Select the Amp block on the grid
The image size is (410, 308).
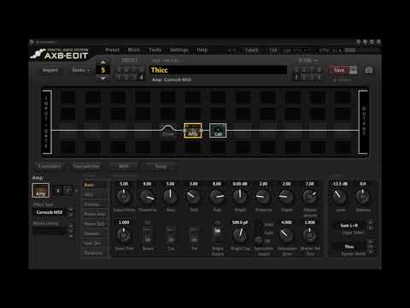pos(193,131)
